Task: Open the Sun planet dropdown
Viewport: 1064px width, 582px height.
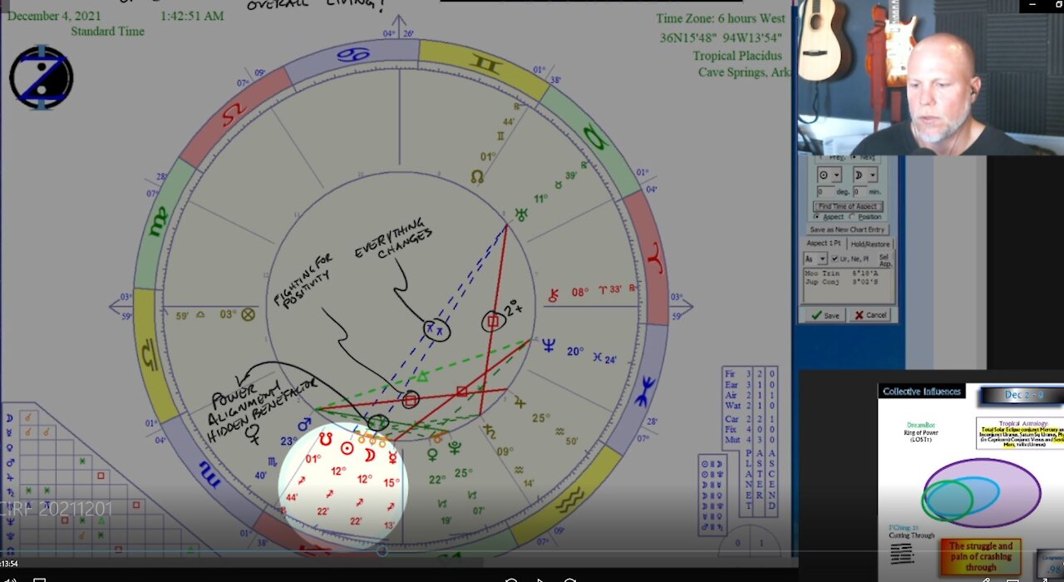Action: tap(830, 175)
